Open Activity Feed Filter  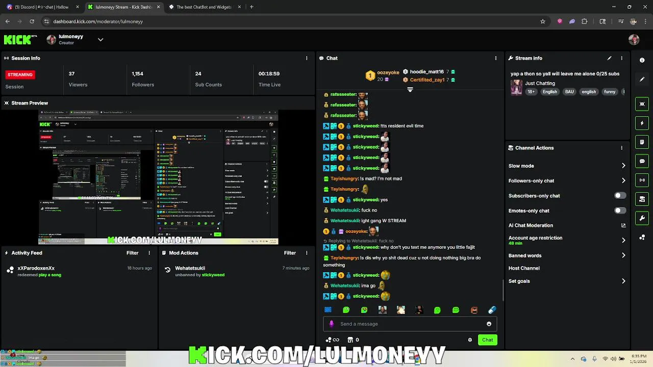click(x=132, y=253)
